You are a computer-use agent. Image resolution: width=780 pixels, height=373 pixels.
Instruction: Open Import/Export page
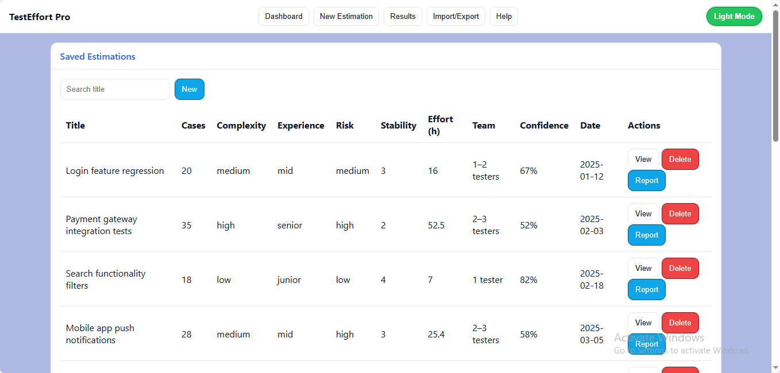coord(455,17)
